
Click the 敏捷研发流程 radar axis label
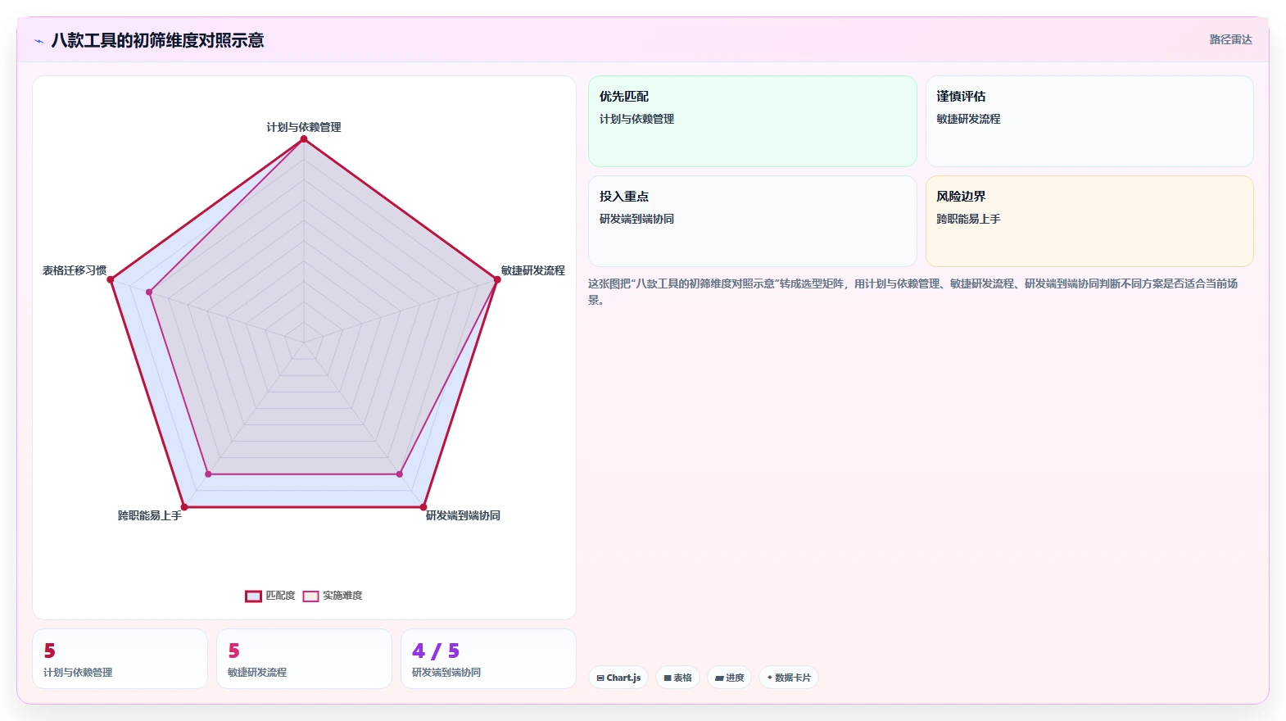click(x=533, y=270)
